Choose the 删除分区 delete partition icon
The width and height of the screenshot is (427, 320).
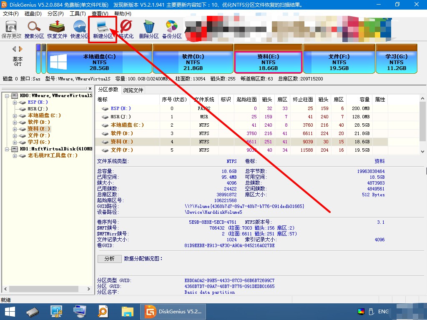pyautogui.click(x=149, y=30)
